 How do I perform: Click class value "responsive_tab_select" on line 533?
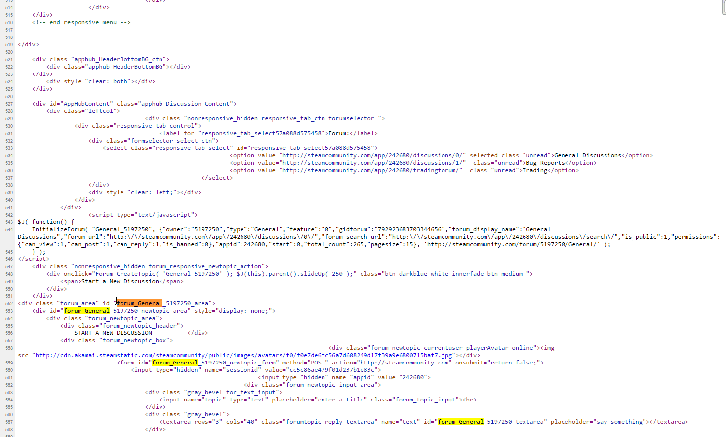pos(193,148)
